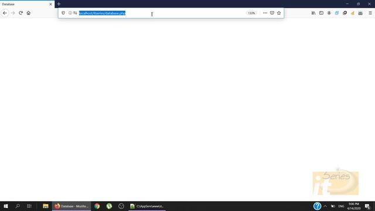375x211 pixels.
Task: Change the ENG input language
Action: coord(341,206)
